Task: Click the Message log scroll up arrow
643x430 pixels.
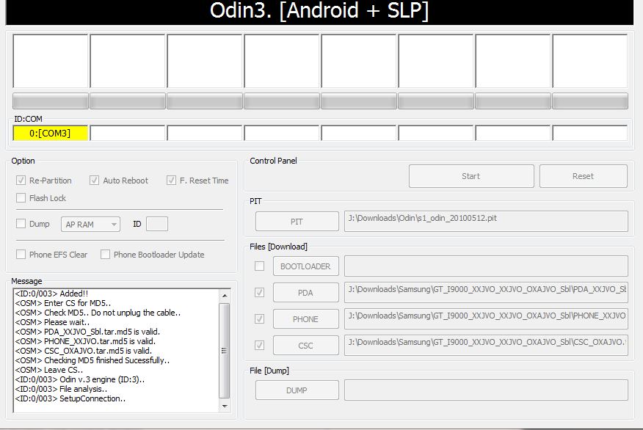Action: (x=225, y=295)
